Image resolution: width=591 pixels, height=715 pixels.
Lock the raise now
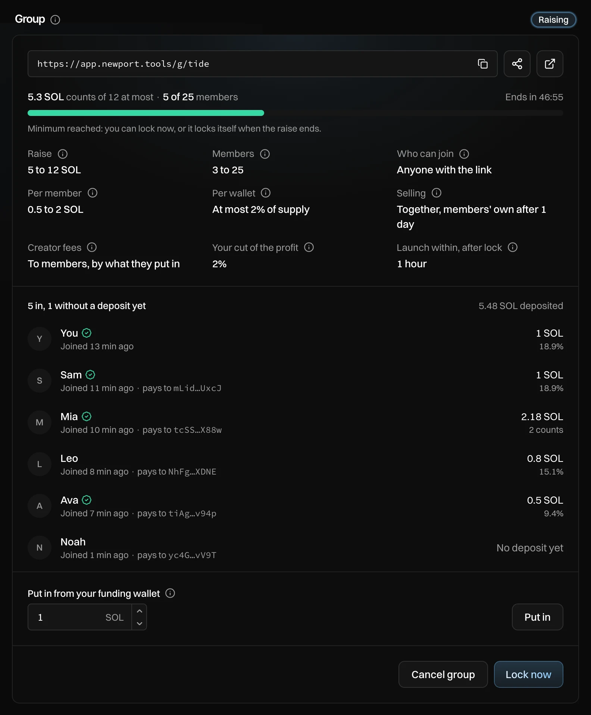coord(528,675)
